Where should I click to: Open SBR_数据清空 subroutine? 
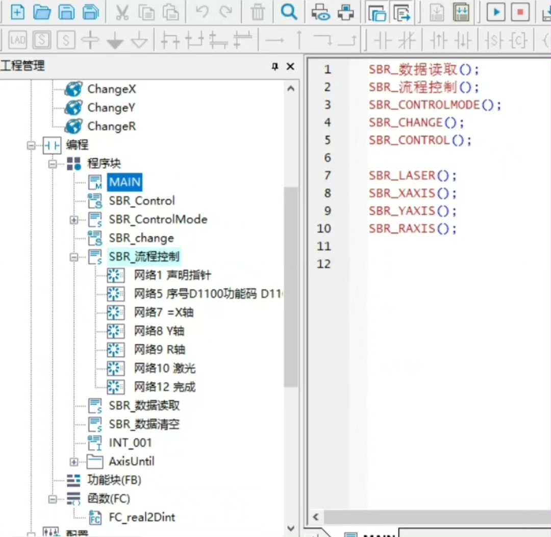click(144, 424)
